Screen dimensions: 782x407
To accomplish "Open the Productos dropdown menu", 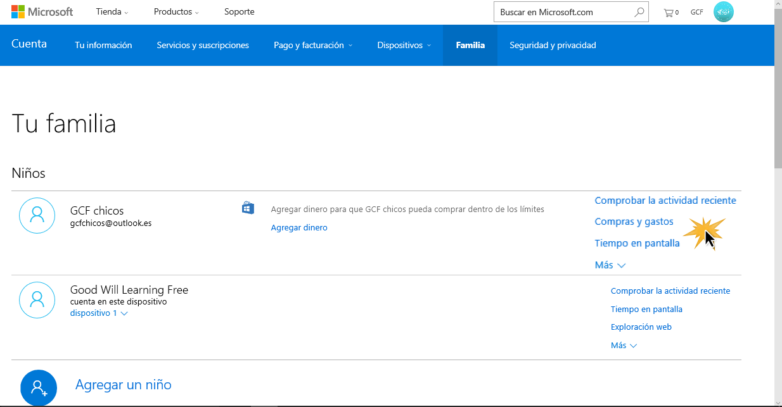I will [x=177, y=12].
